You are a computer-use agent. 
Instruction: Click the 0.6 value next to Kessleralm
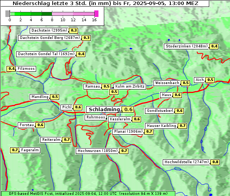(137, 119)
